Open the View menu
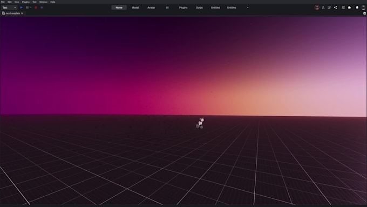The image size is (367, 207). click(x=17, y=2)
